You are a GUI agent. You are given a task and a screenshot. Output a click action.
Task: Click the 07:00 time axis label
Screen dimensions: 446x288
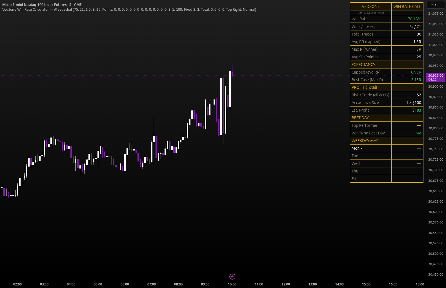(152, 284)
